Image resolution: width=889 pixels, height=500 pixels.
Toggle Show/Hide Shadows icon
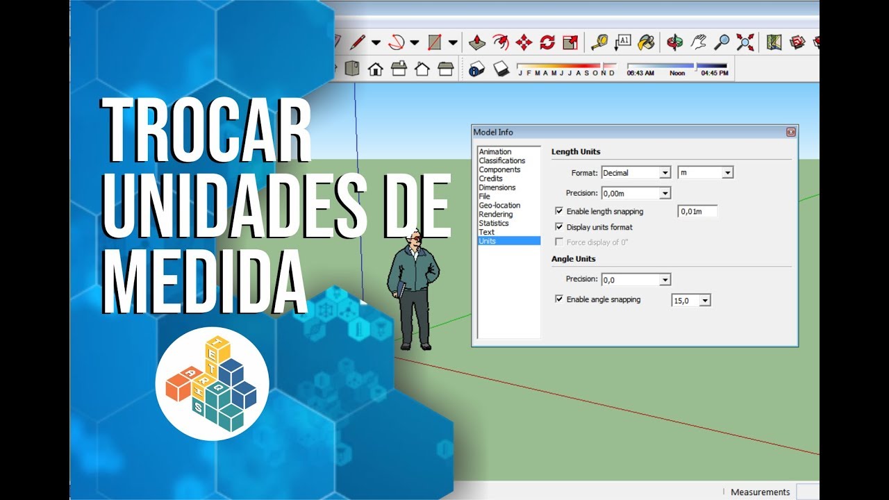[501, 69]
